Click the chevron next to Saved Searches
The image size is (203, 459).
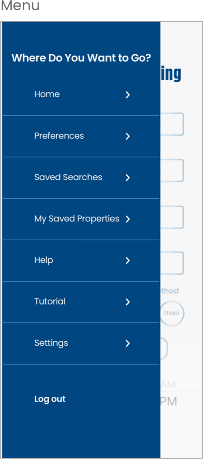pos(128,178)
